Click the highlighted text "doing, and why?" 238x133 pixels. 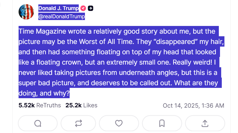(44, 94)
